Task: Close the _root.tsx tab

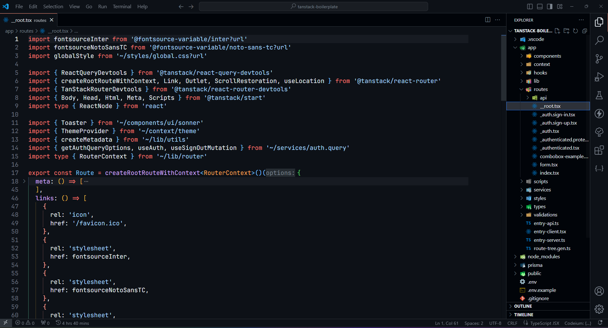Action: point(51,20)
